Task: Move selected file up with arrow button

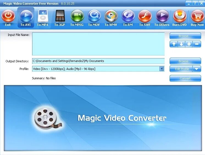Action: (174, 44)
